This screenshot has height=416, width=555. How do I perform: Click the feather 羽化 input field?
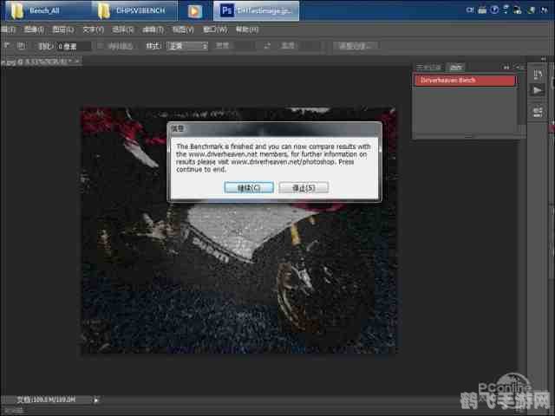tap(73, 46)
